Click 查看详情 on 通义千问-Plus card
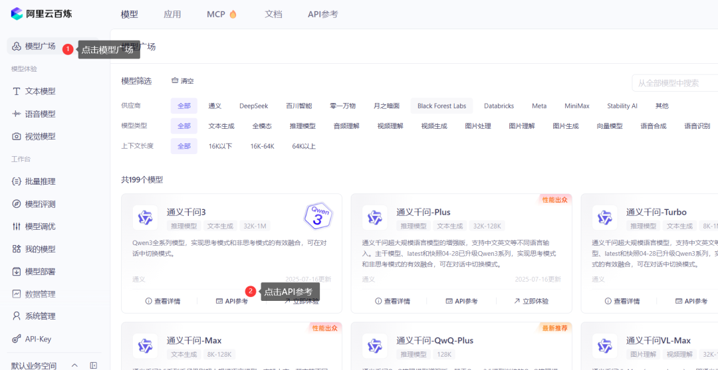 pyautogui.click(x=392, y=301)
